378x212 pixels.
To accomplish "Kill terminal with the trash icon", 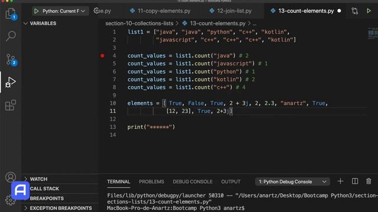I will pos(369,181).
